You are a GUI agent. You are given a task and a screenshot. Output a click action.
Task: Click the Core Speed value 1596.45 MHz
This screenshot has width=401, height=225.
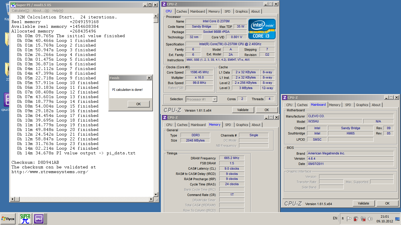pos(200,72)
